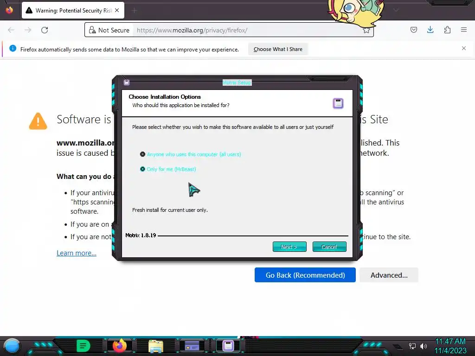The image size is (475, 356).
Task: Open the purple window app in taskbar
Action: [x=192, y=346]
